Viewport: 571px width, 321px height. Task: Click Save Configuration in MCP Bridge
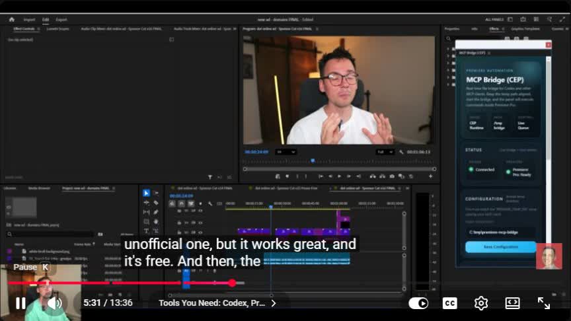(x=501, y=247)
